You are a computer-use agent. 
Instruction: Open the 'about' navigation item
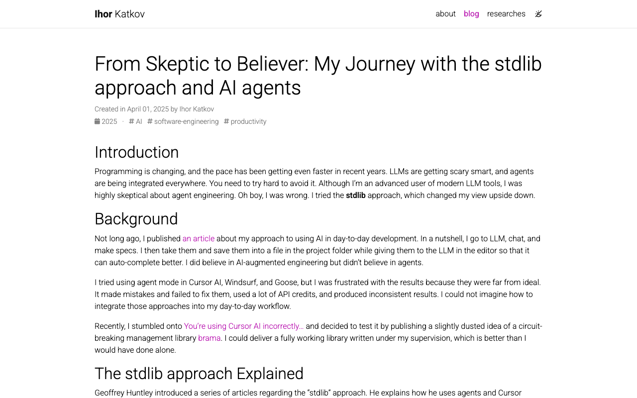[x=445, y=13]
